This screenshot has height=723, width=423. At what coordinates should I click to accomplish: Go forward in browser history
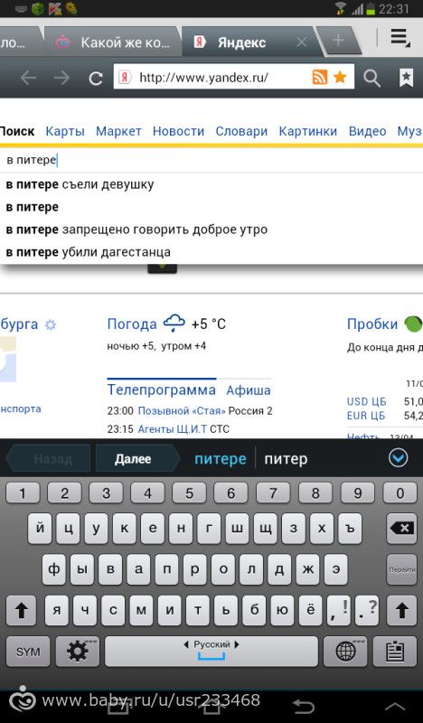coord(61,78)
